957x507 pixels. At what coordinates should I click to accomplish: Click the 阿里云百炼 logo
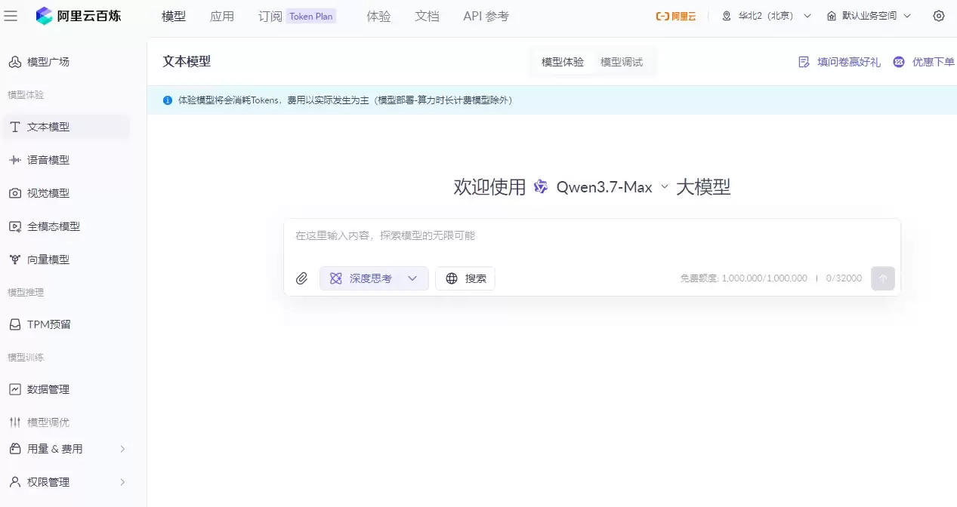tap(79, 16)
